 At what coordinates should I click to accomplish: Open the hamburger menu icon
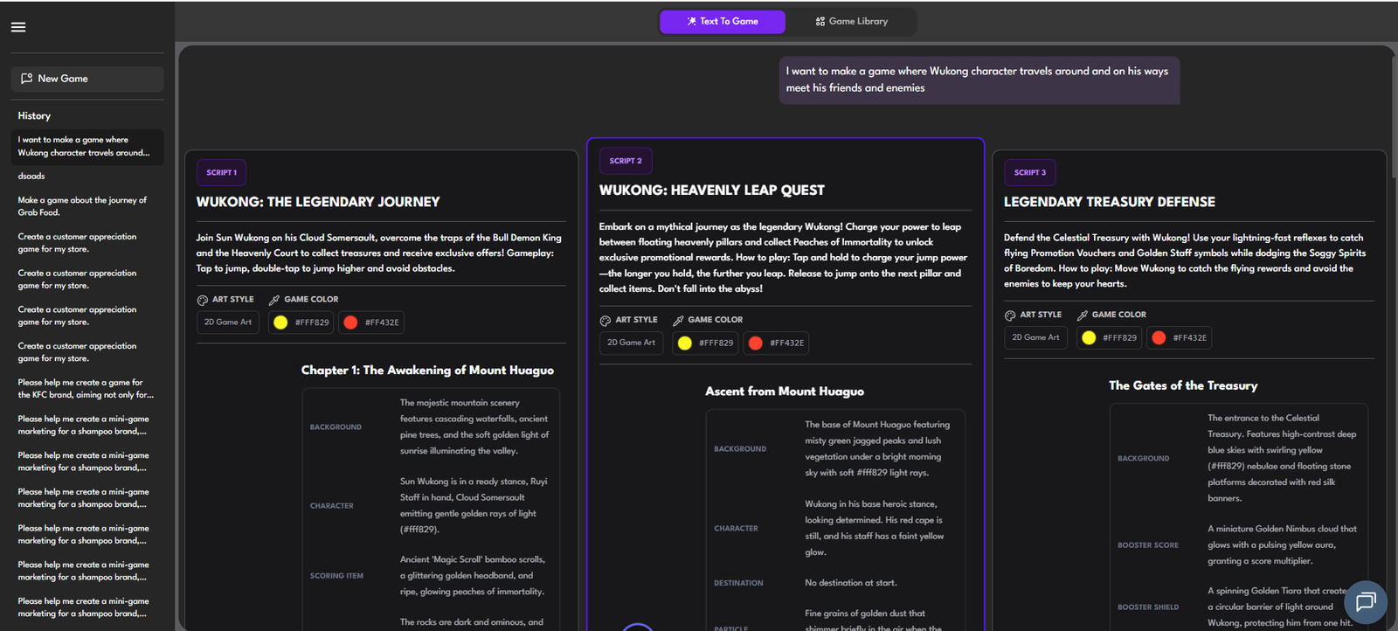[x=18, y=27]
